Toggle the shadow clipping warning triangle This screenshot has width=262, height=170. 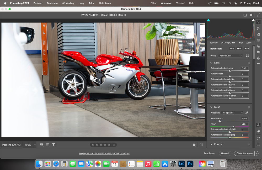(x=208, y=20)
